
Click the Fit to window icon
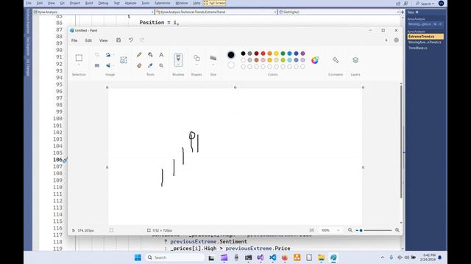[x=312, y=230]
